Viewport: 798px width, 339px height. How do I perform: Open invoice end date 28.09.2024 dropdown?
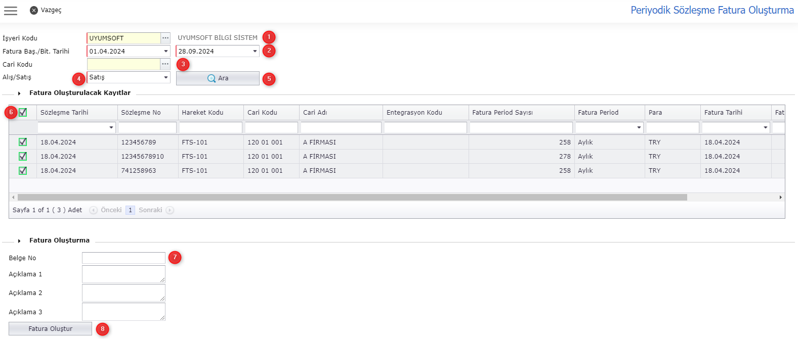click(255, 51)
